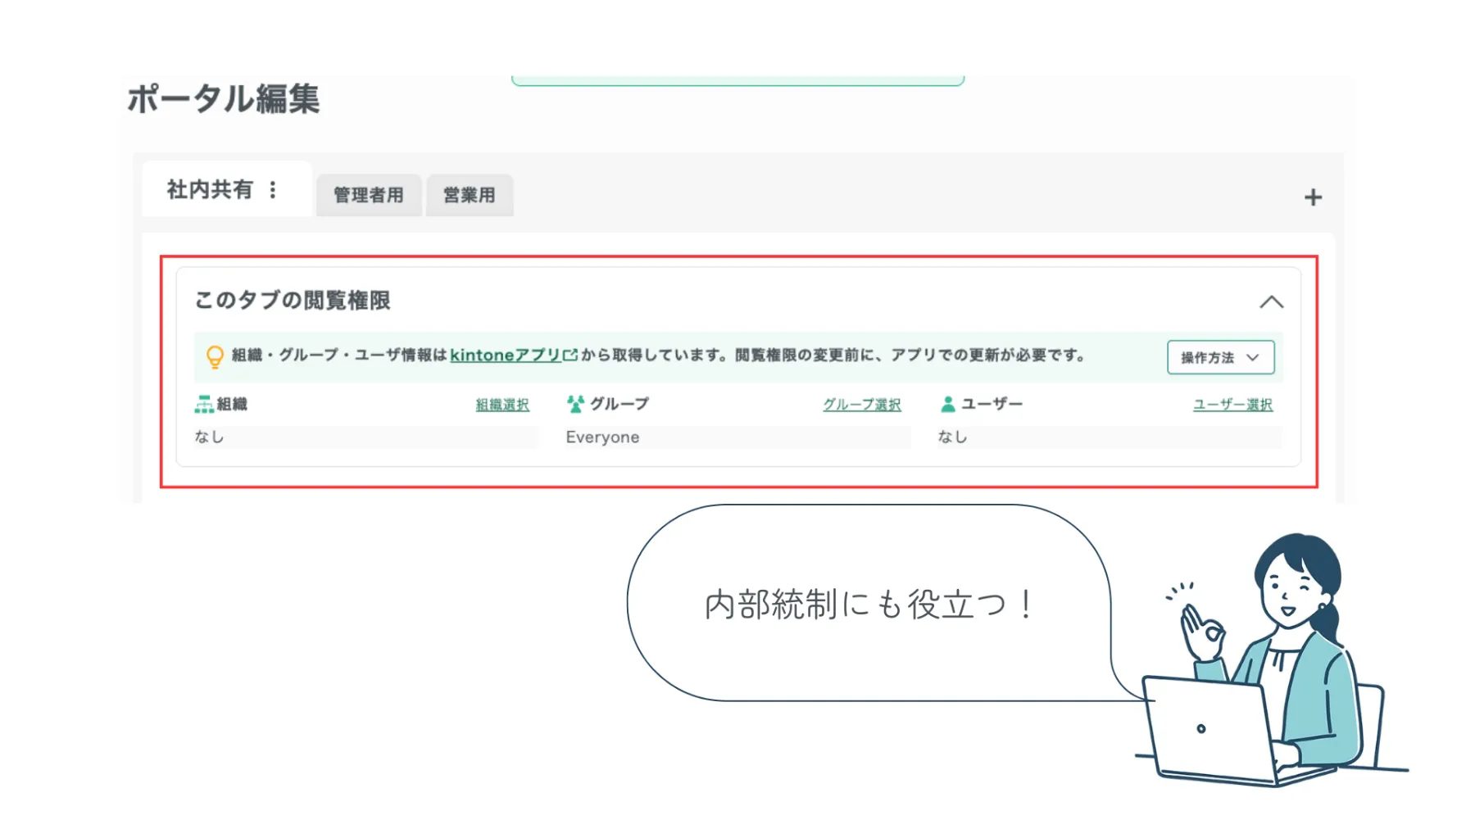Open the 操作方法 dropdown

1220,357
